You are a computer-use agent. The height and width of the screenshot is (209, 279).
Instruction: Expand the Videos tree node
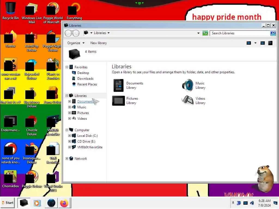click(69, 118)
